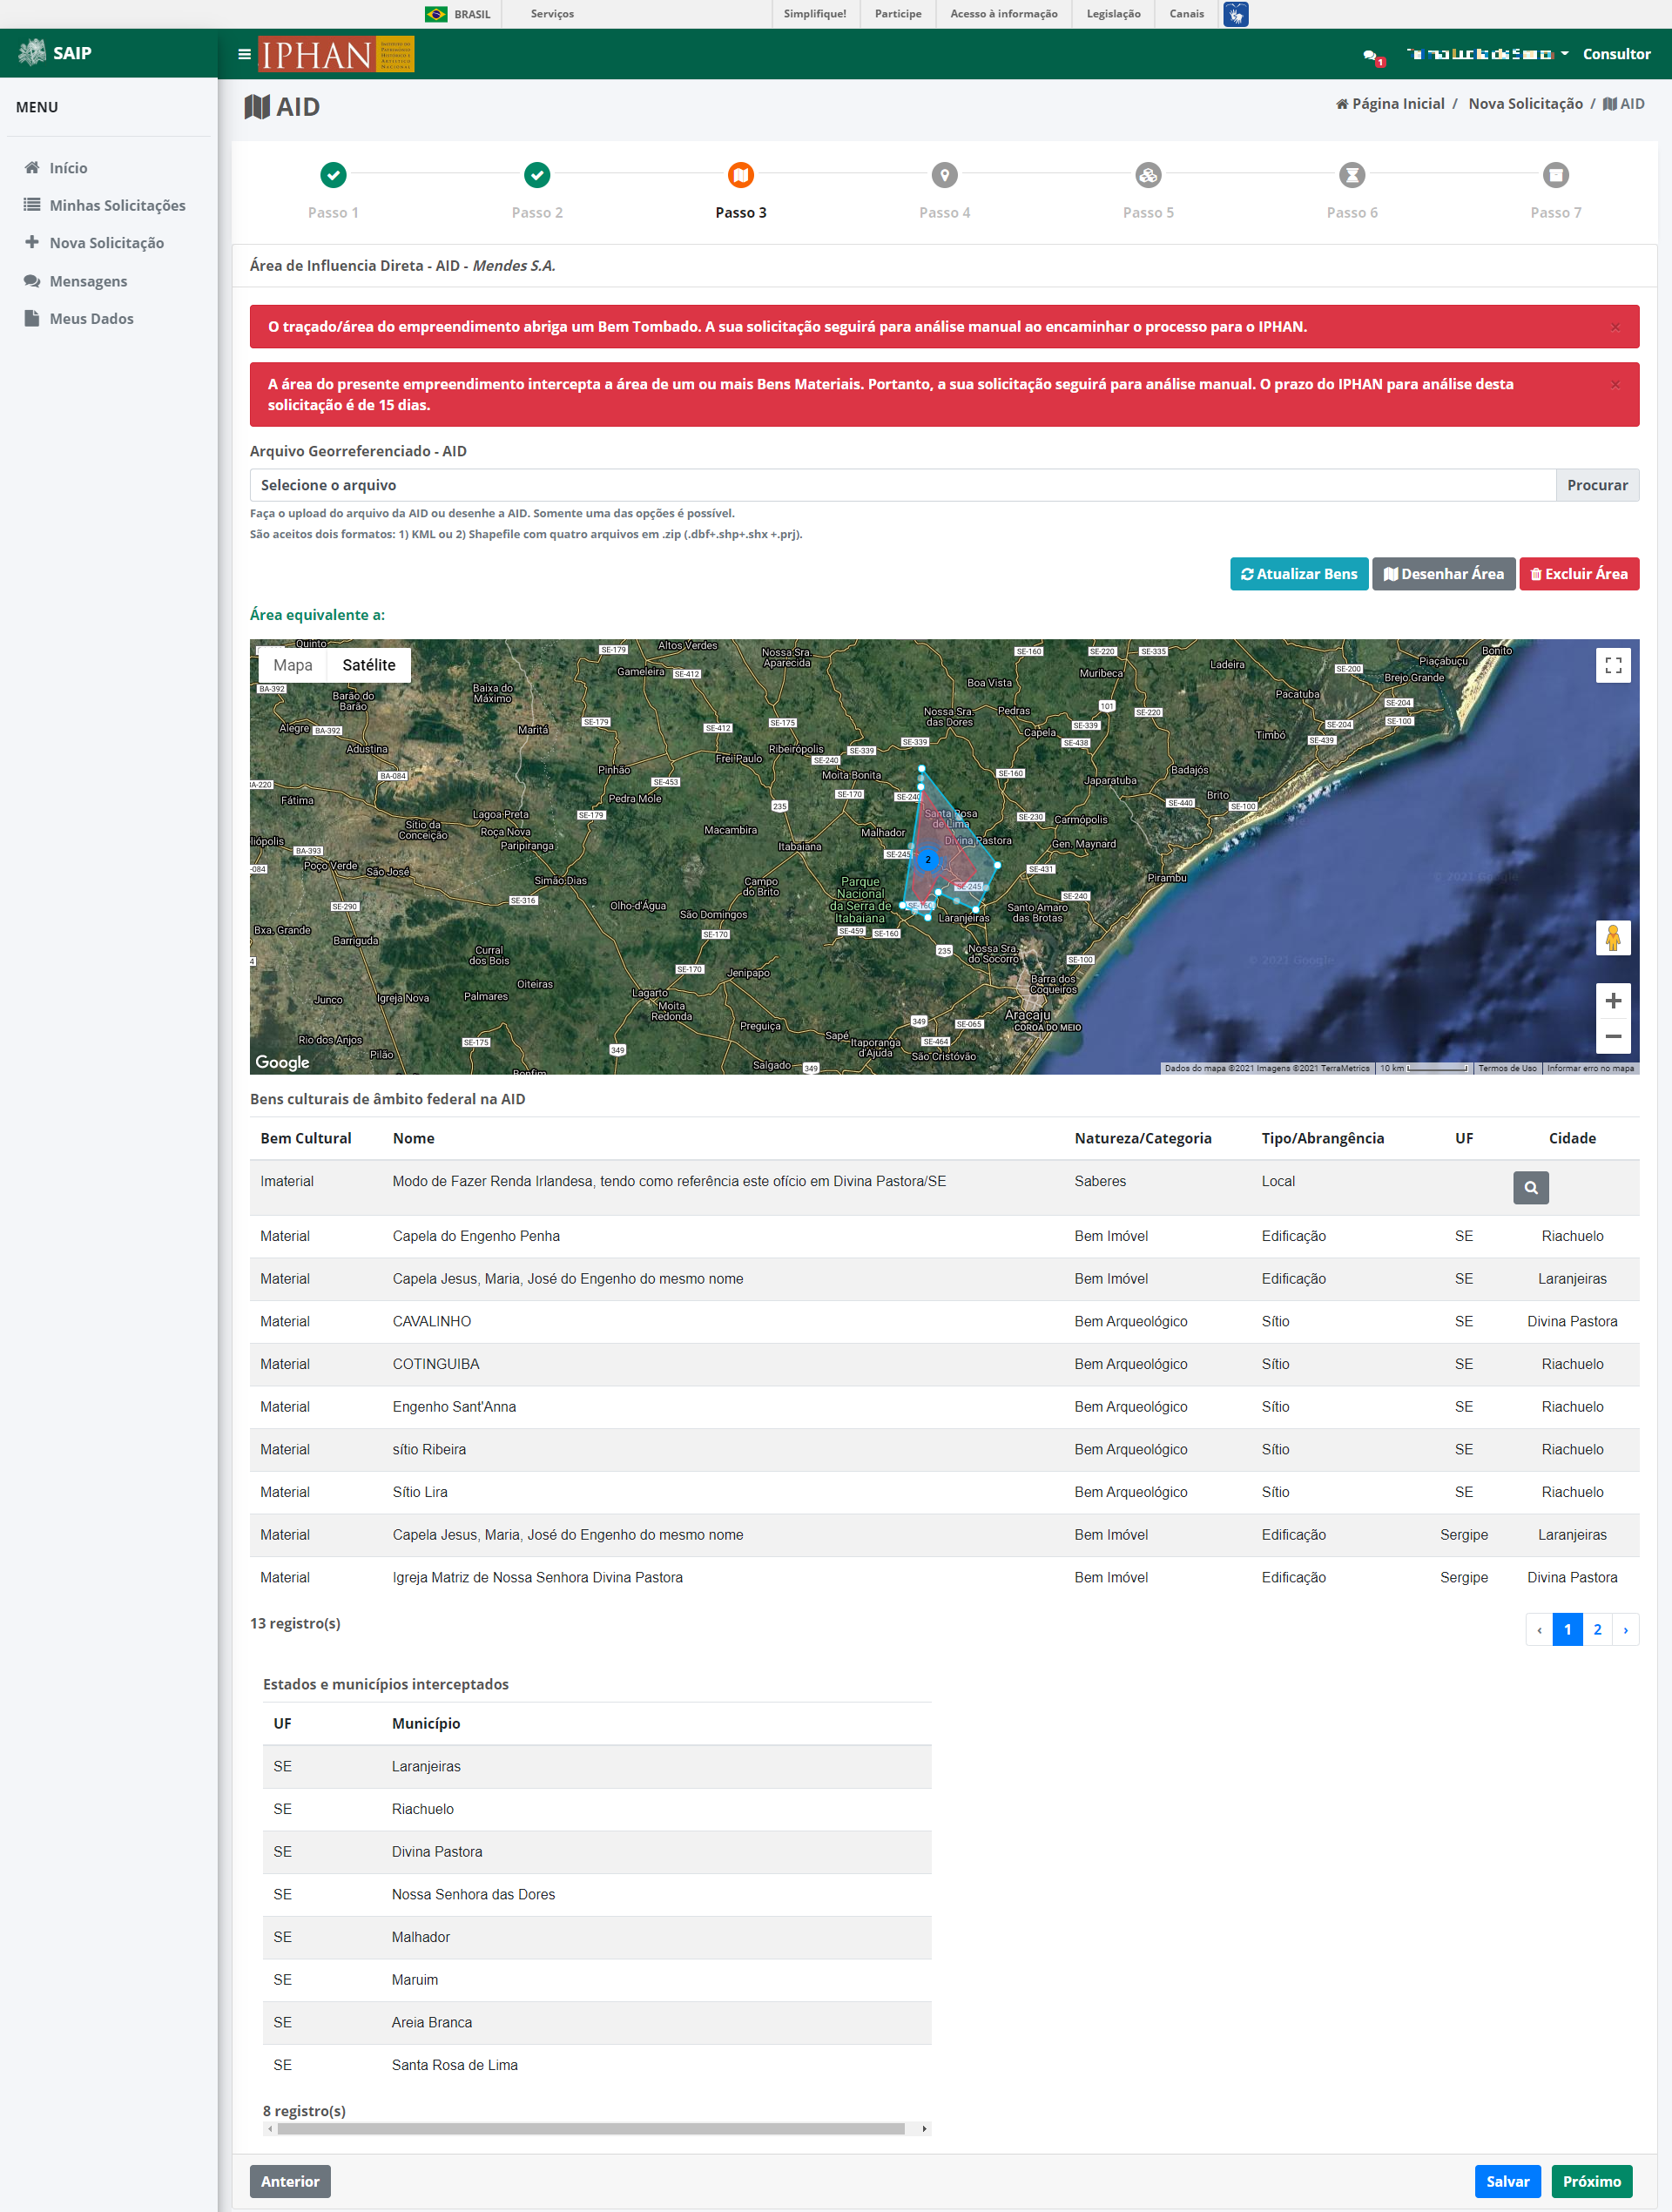
Task: Click the municipalities table horizontal scrollbar
Action: pyautogui.click(x=590, y=2128)
